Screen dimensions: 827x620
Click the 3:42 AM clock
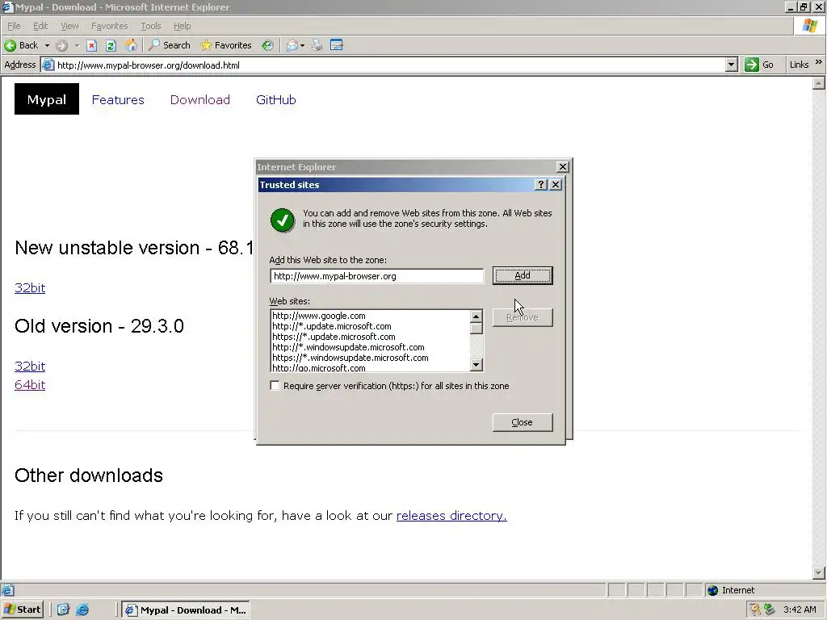[800, 610]
